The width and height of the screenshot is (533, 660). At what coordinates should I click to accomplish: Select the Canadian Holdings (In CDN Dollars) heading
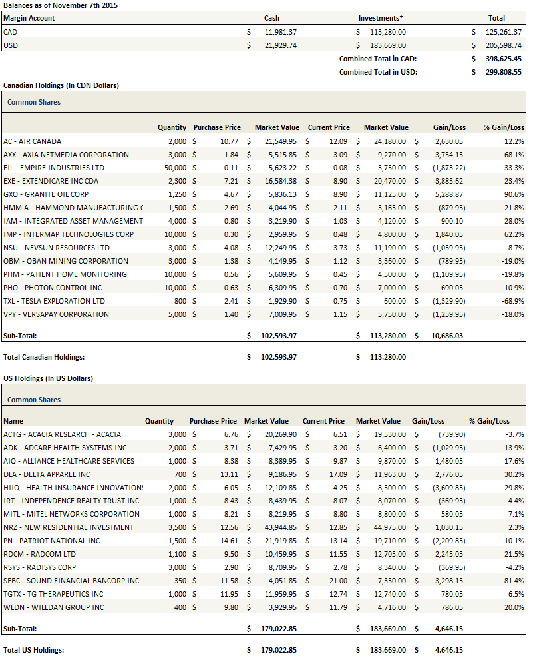(x=61, y=85)
